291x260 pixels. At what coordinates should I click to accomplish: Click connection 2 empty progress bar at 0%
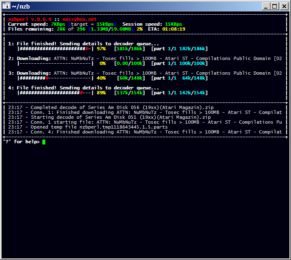click(55, 63)
